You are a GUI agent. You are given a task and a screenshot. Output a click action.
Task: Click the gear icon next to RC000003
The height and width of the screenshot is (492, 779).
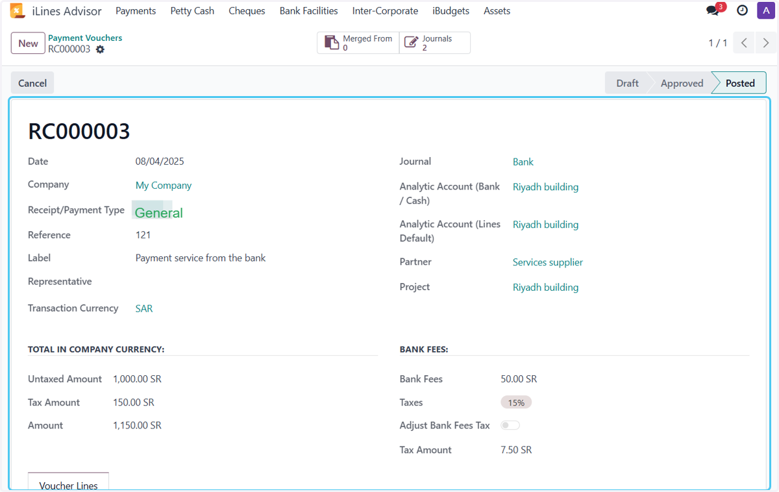[100, 49]
